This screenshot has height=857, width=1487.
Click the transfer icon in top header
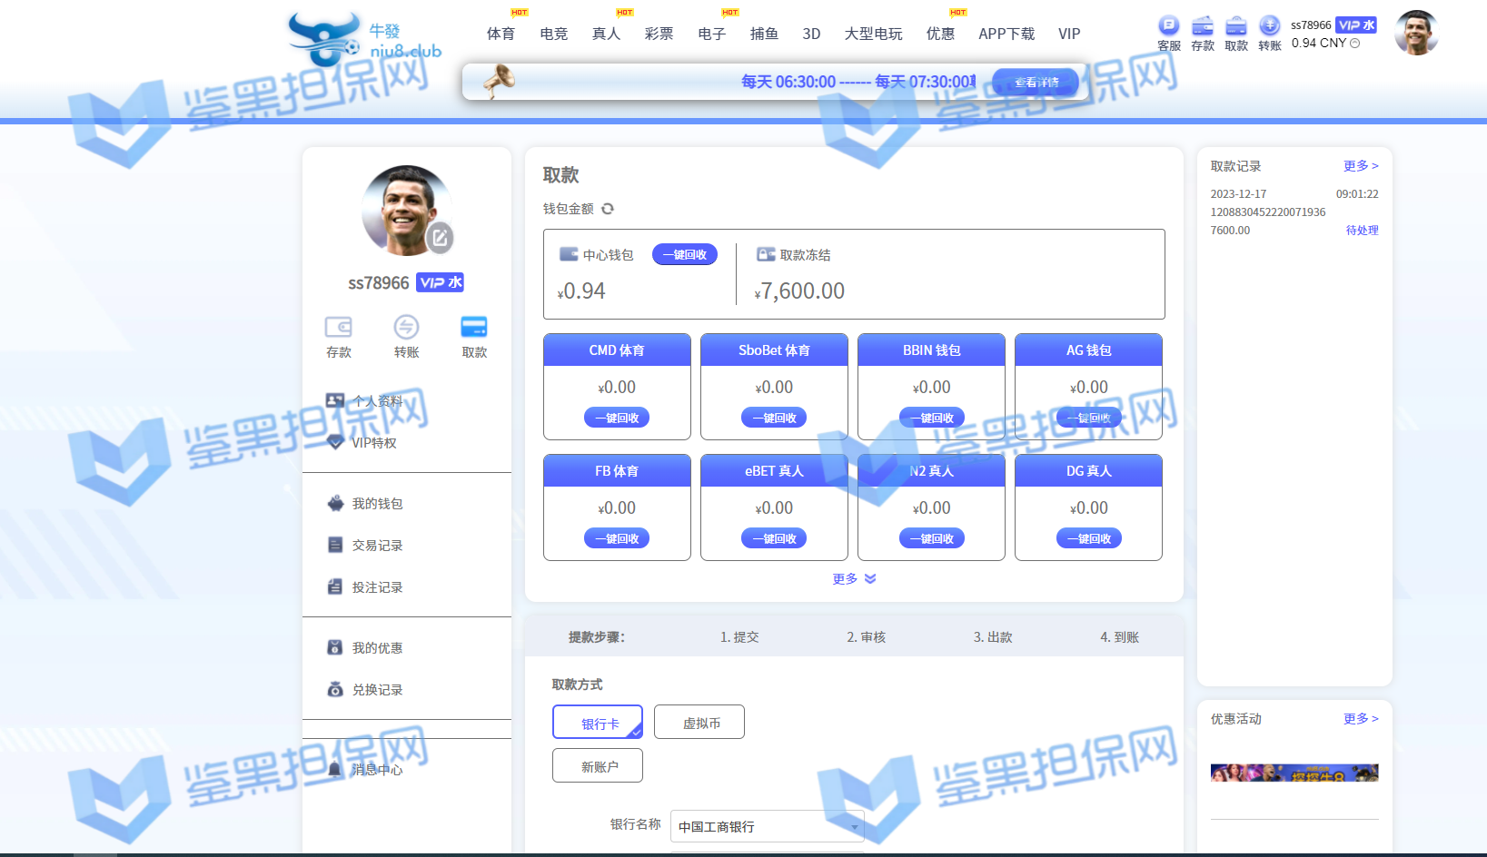[x=1269, y=26]
